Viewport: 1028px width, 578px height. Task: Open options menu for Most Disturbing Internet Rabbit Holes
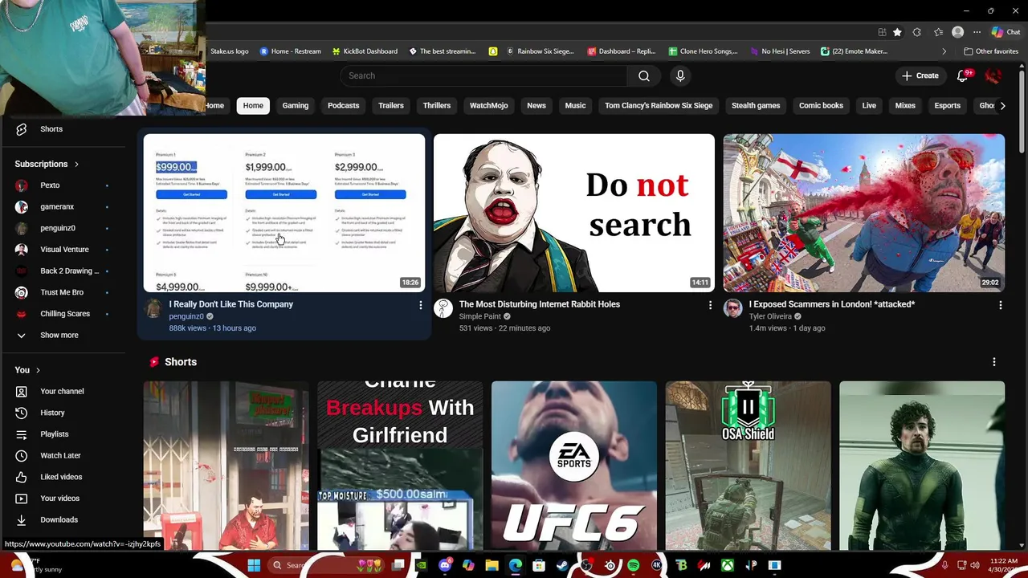pos(710,305)
